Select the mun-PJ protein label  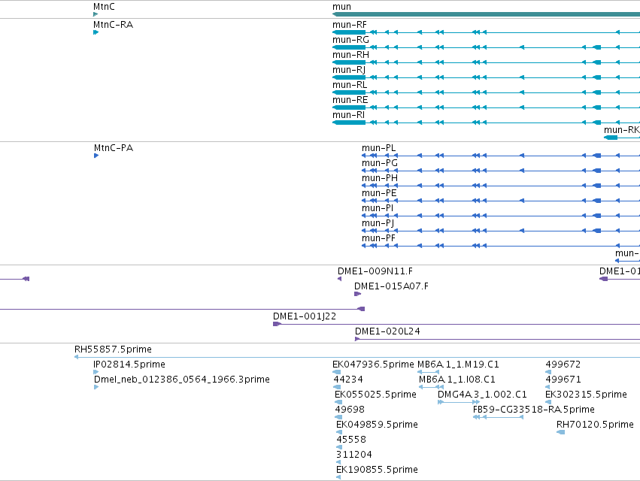(x=378, y=223)
